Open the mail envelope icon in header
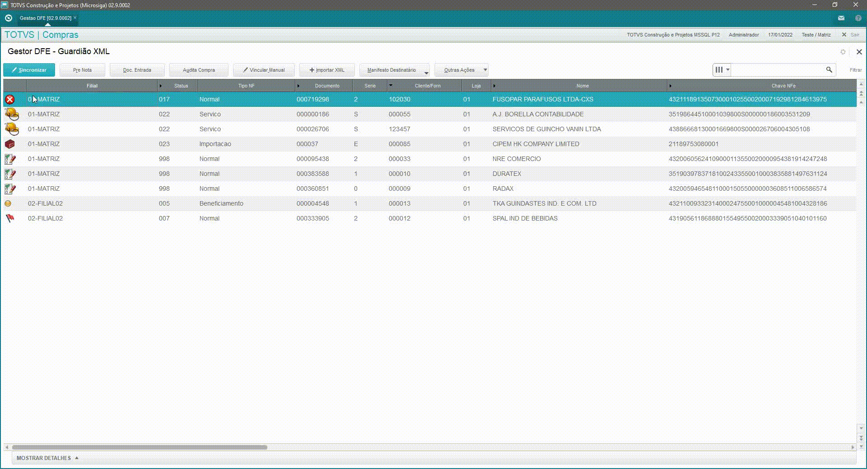Viewport: 867px width, 469px height. coord(841,18)
